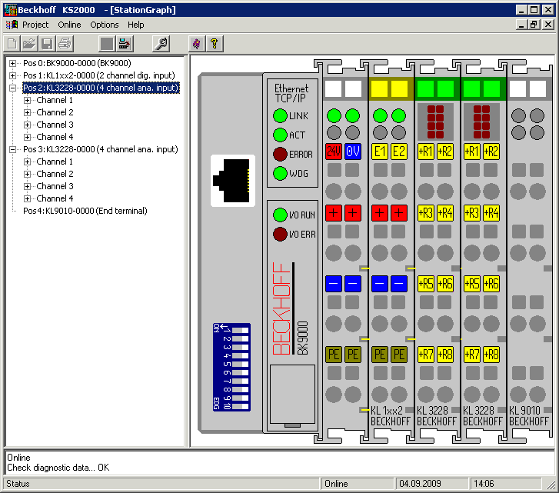Image resolution: width=559 pixels, height=493 pixels.
Task: Toggle DIP switch 4
Action: pyautogui.click(x=241, y=356)
